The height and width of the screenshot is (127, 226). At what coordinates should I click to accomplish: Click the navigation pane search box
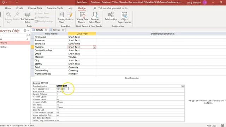[13, 35]
